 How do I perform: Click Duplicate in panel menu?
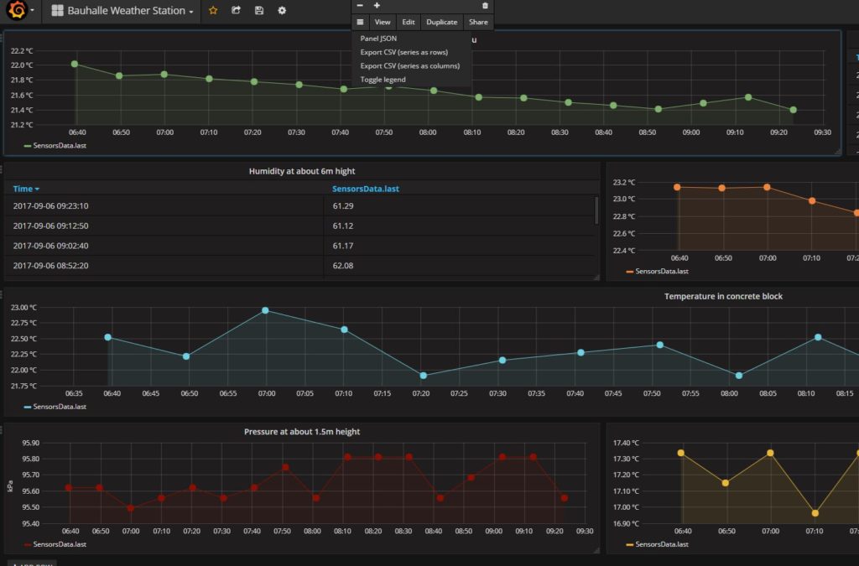pyautogui.click(x=441, y=22)
